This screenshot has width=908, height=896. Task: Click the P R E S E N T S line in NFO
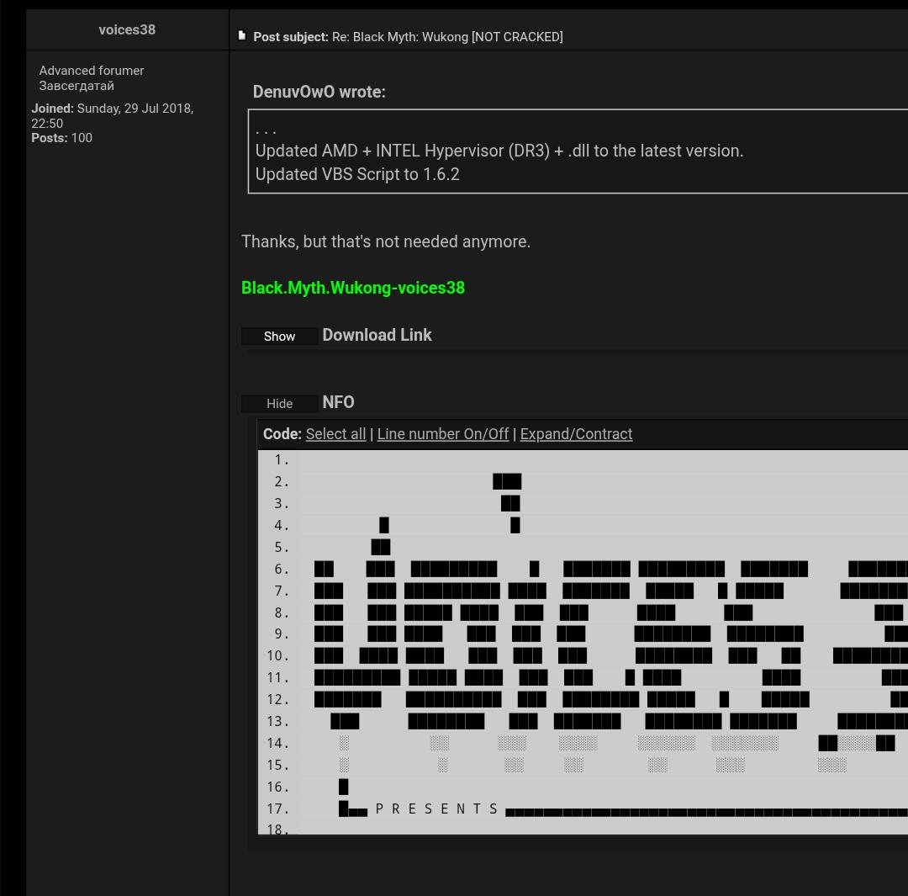pyautogui.click(x=436, y=809)
